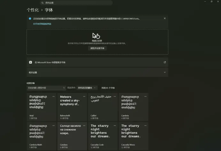
Task: Click the search magnifier icon in top settings bar
Action: 42,3
